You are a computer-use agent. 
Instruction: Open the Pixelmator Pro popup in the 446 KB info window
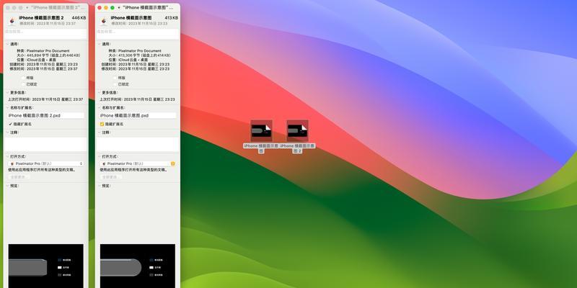click(x=46, y=164)
